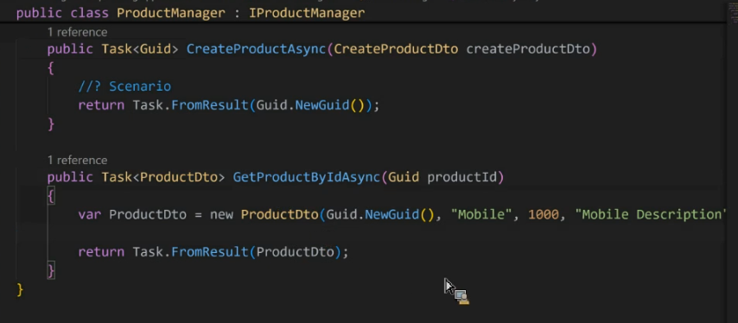Click the highlighted closing brace of GetProductByIdAsync
The height and width of the screenshot is (323, 738).
(51, 270)
